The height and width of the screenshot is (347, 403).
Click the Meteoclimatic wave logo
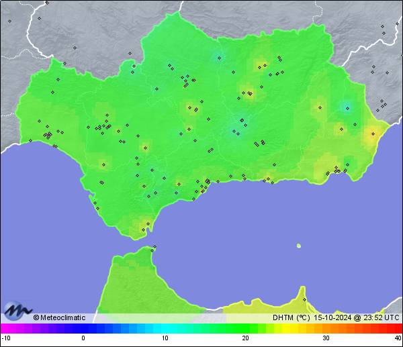coord(17,311)
